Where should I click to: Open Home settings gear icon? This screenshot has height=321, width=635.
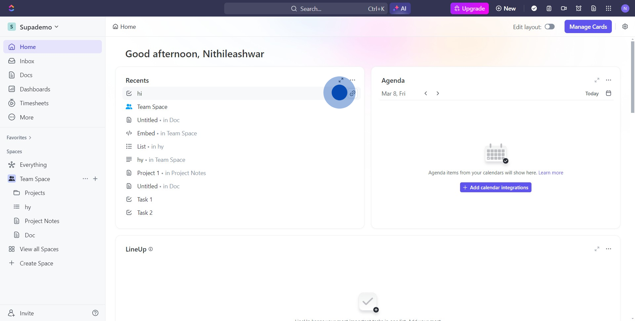pyautogui.click(x=625, y=27)
